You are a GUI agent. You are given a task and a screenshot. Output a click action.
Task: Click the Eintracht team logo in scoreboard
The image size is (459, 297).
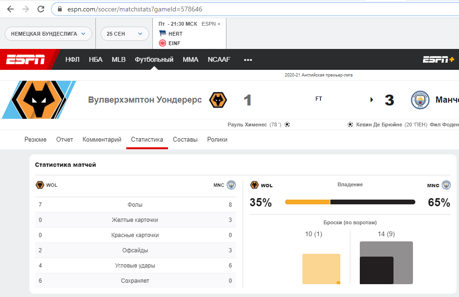(163, 43)
